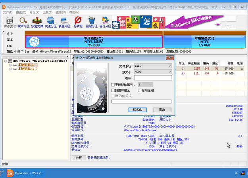The width and height of the screenshot is (248, 178).
Task: Close the disk map panel with small X
Action: click(x=3, y=32)
